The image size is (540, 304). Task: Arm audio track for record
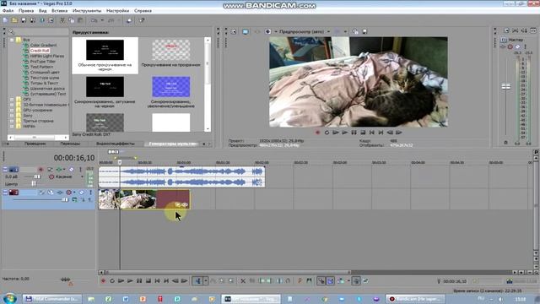pos(40,170)
